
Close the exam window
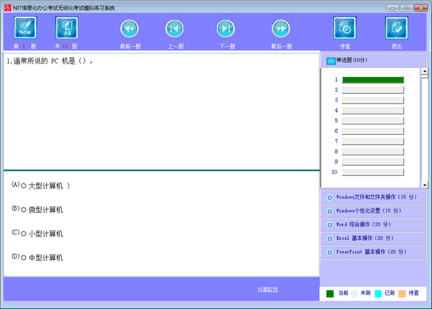coord(421,8)
